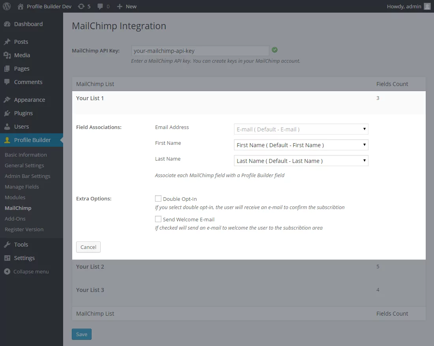The image size is (434, 346).
Task: Click Howdy, admin account link
Action: tap(404, 6)
